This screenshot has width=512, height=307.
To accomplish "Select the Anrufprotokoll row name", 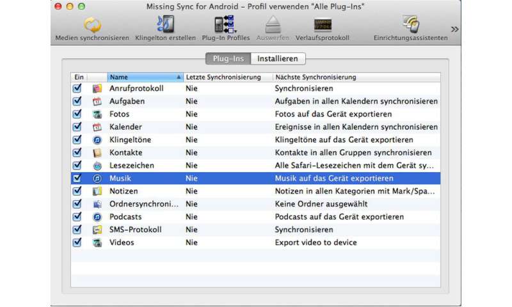I will click(x=136, y=88).
